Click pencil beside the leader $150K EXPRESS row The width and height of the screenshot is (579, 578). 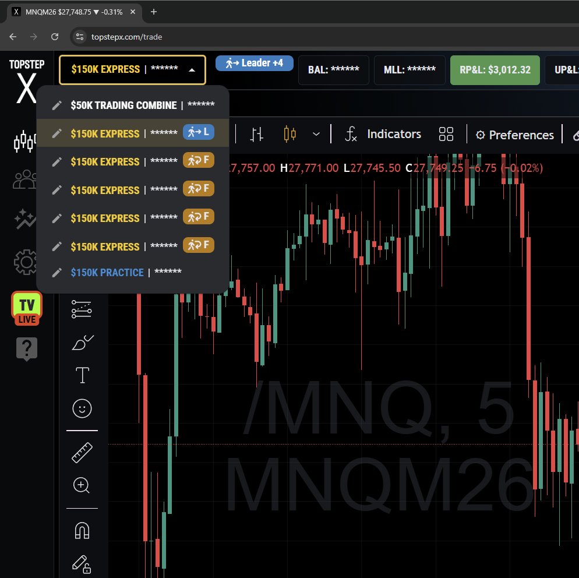[57, 133]
